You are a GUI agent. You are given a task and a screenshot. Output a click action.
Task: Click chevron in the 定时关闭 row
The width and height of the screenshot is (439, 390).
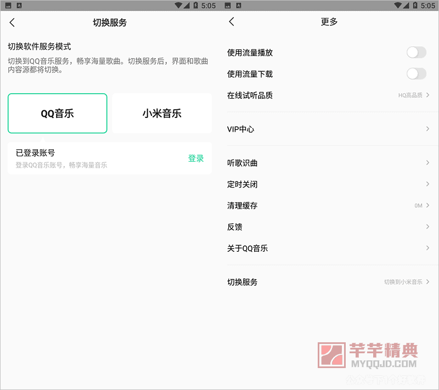427,184
